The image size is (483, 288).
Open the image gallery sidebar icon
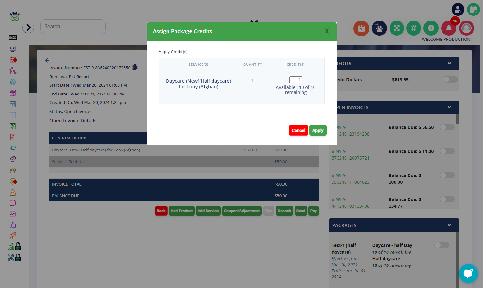pyautogui.click(x=13, y=214)
